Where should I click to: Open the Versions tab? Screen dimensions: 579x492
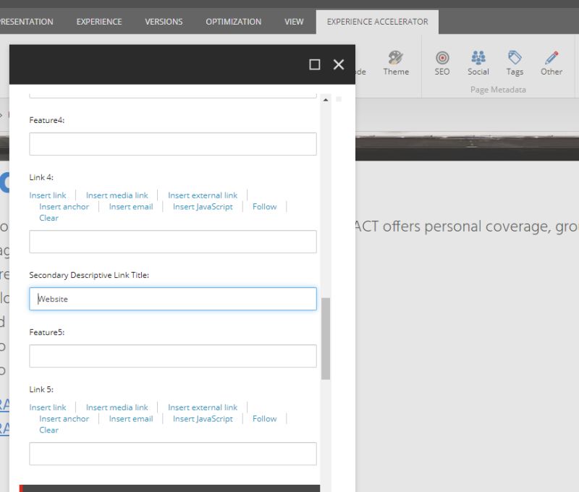[163, 21]
